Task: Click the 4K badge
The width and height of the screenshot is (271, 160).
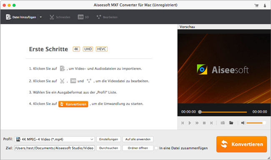Action: pos(76,49)
